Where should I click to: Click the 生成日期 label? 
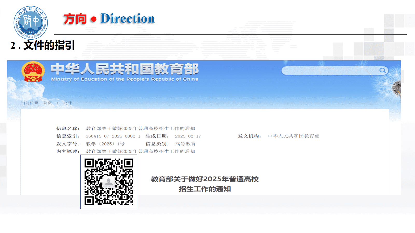(x=157, y=136)
